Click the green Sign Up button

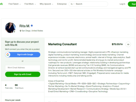(132, 4)
